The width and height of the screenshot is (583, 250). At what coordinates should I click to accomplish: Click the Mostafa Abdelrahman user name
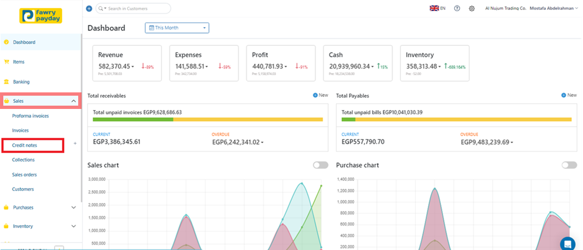tap(554, 8)
